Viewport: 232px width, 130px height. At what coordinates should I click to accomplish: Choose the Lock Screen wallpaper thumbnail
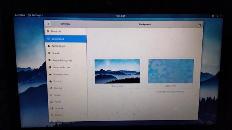(x=171, y=71)
